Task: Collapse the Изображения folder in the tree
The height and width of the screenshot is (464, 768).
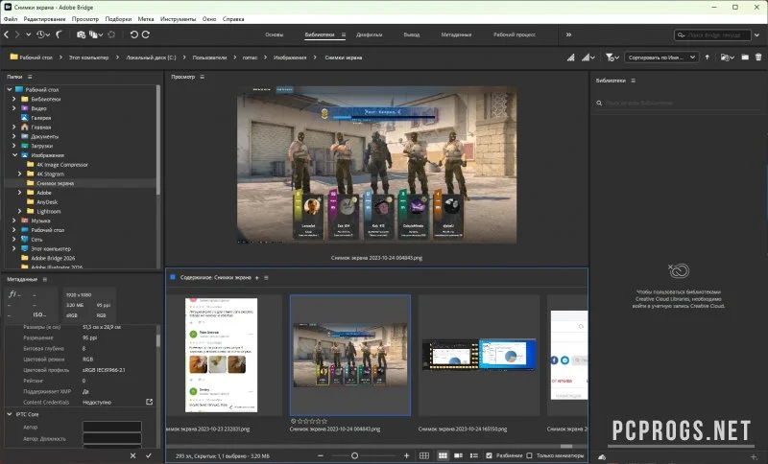Action: (x=14, y=155)
